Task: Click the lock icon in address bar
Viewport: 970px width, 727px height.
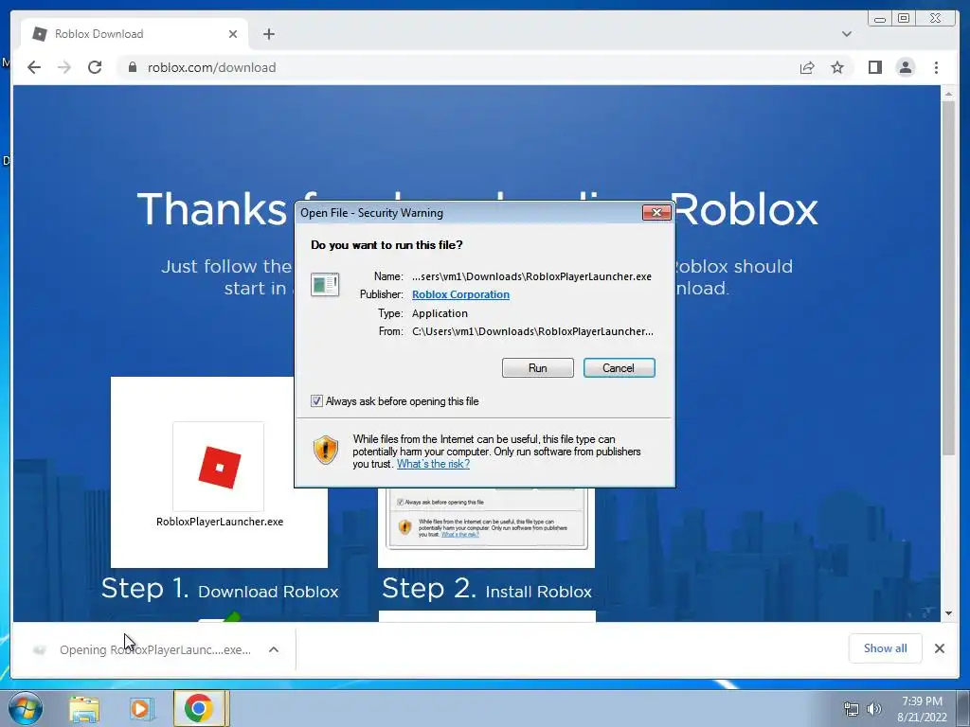Action: tap(132, 67)
